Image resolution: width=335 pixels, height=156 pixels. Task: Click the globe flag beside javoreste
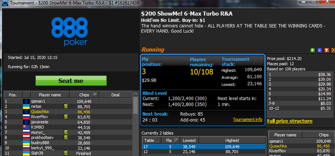tap(26, 122)
